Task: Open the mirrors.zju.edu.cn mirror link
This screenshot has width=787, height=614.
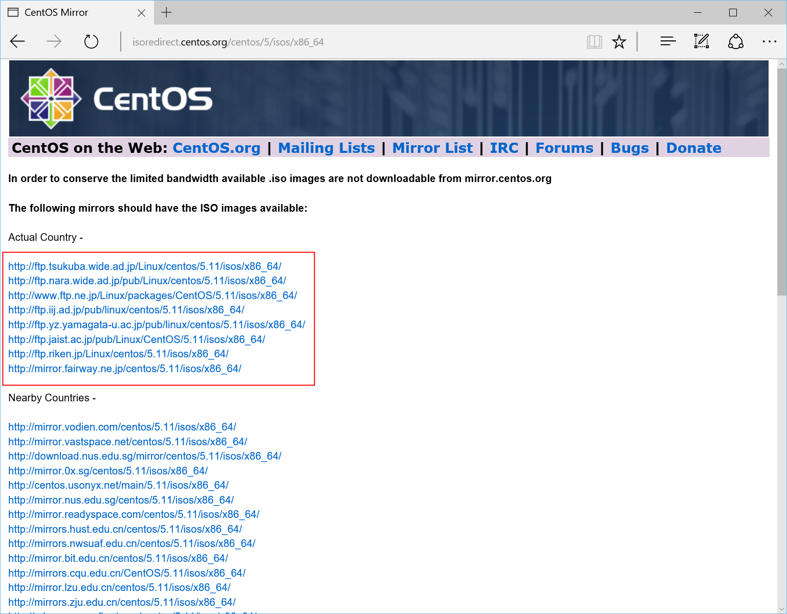Action: coord(122,602)
